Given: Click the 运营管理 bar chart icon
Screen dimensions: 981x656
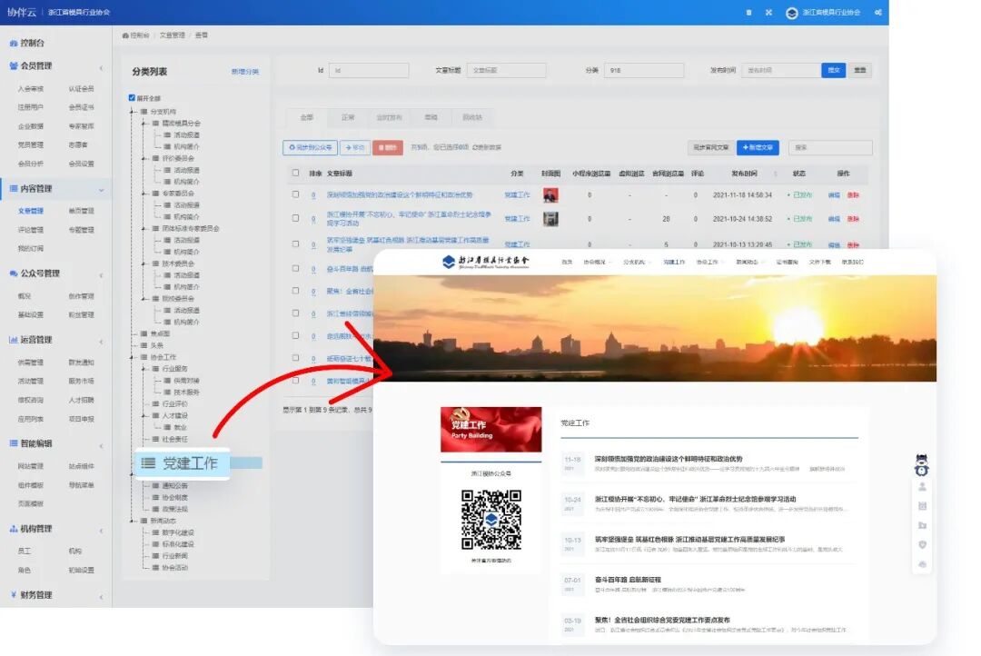Looking at the screenshot, I should [x=13, y=340].
